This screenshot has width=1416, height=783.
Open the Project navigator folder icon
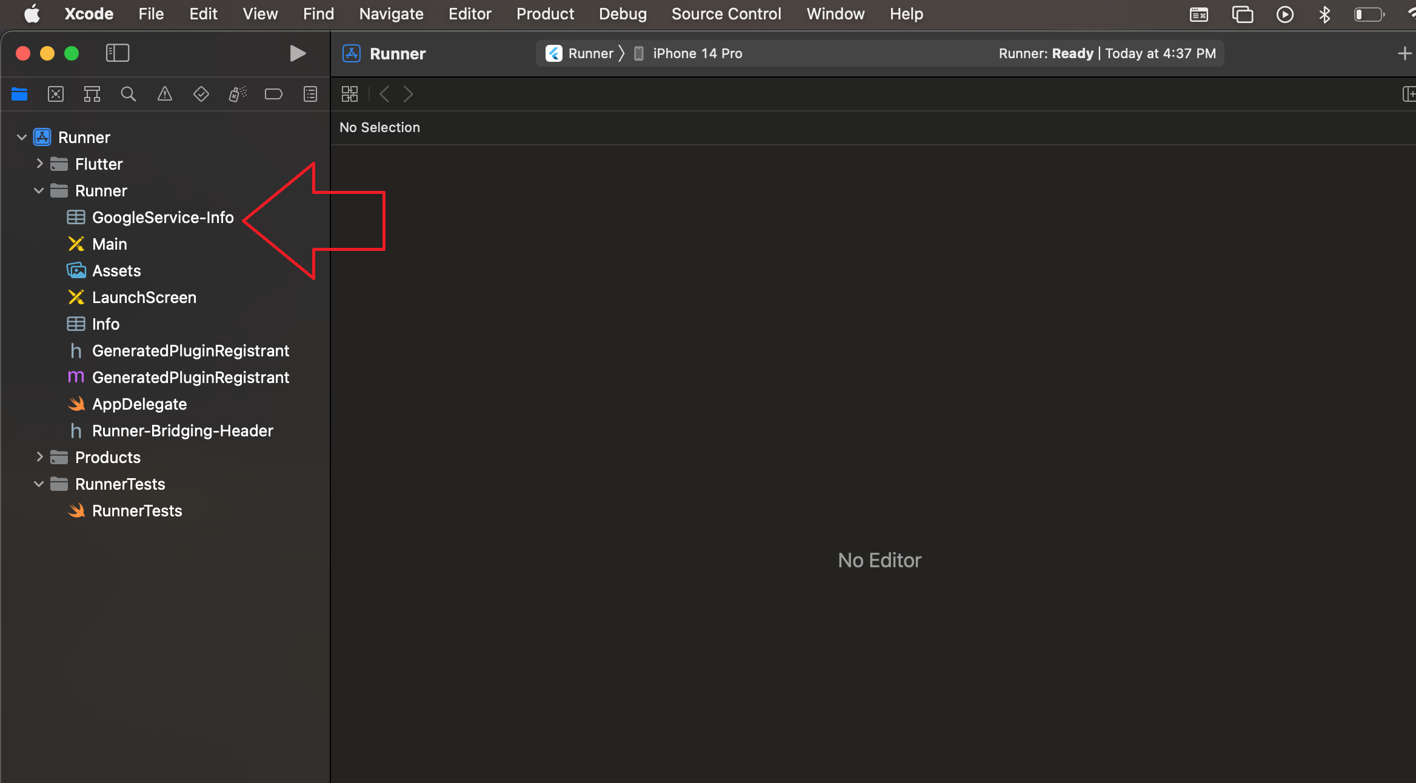tap(19, 94)
